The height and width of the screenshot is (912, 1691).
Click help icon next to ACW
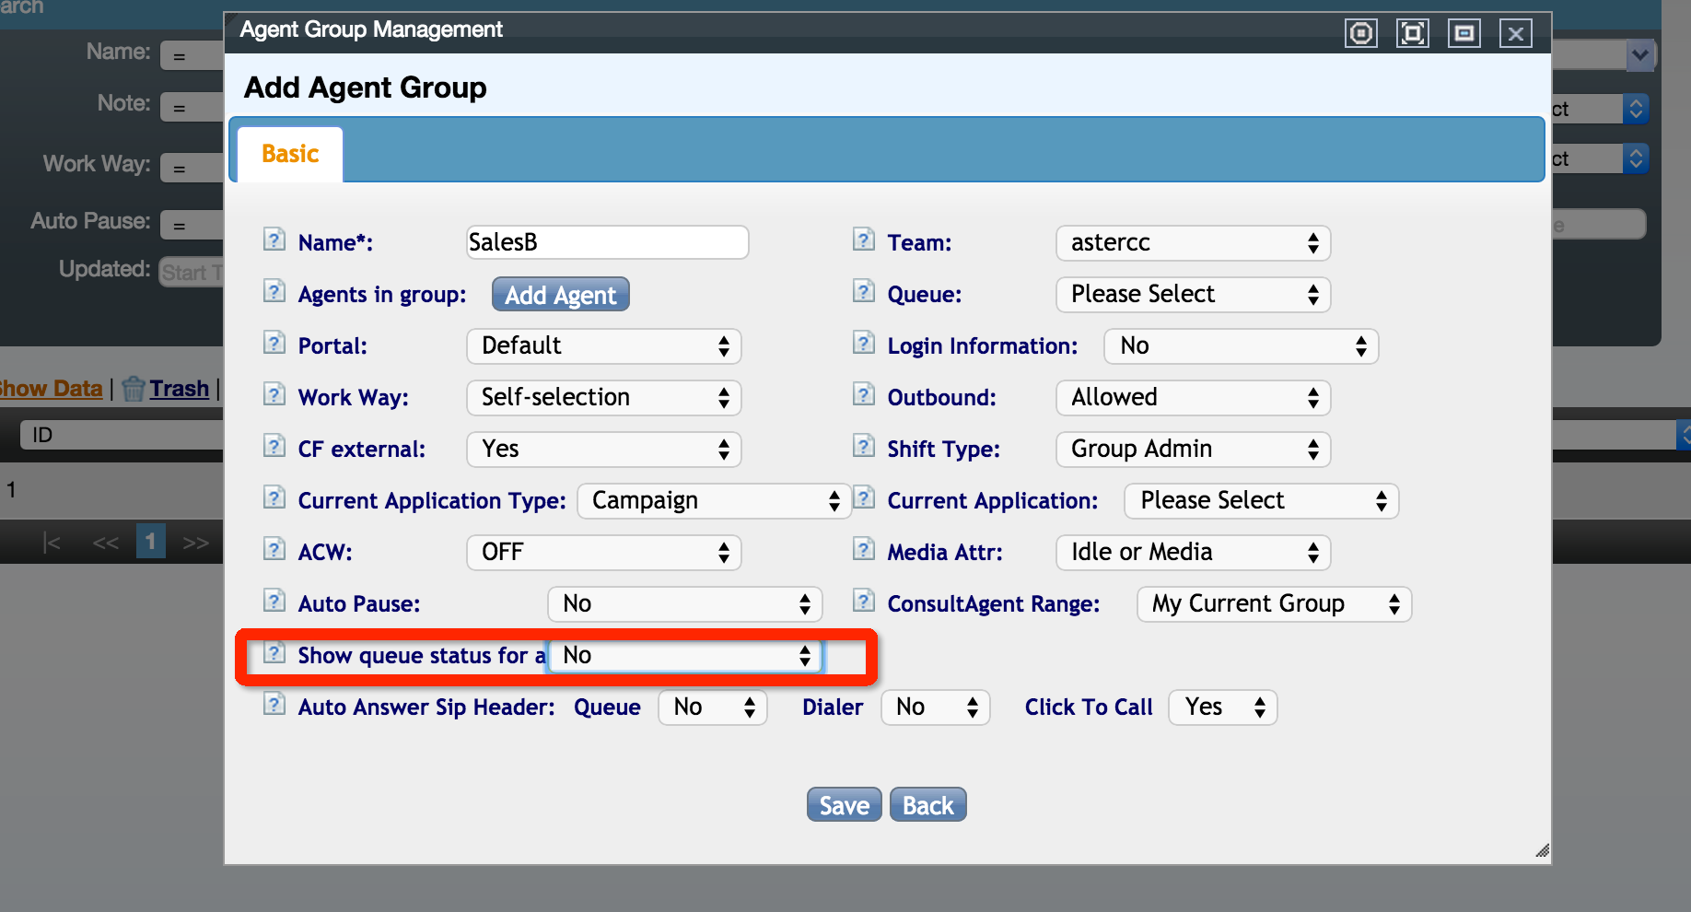pyautogui.click(x=274, y=550)
